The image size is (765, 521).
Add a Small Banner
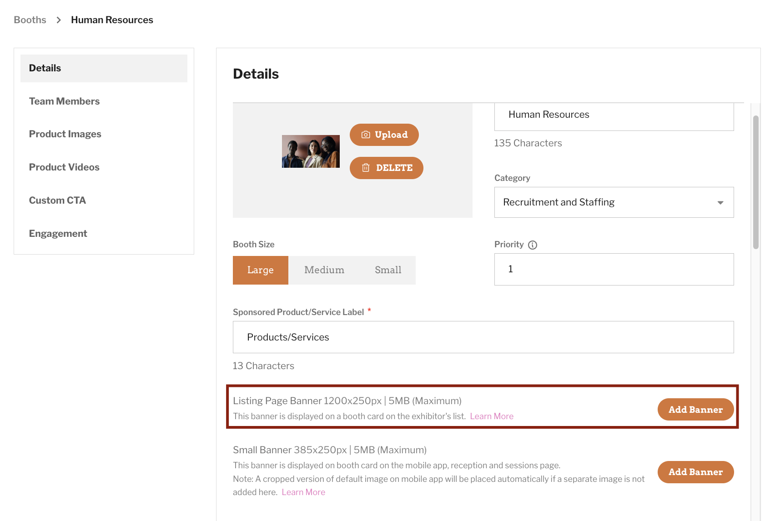(695, 472)
